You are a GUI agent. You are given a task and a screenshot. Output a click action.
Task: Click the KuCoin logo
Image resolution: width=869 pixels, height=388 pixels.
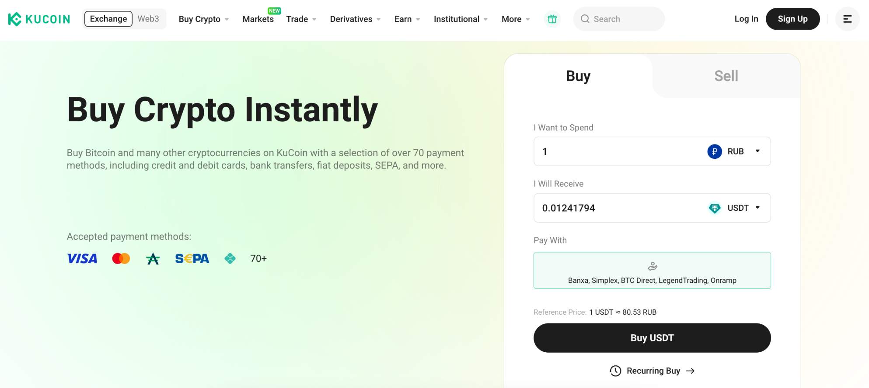point(38,19)
